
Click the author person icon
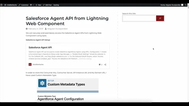coord(46,29)
